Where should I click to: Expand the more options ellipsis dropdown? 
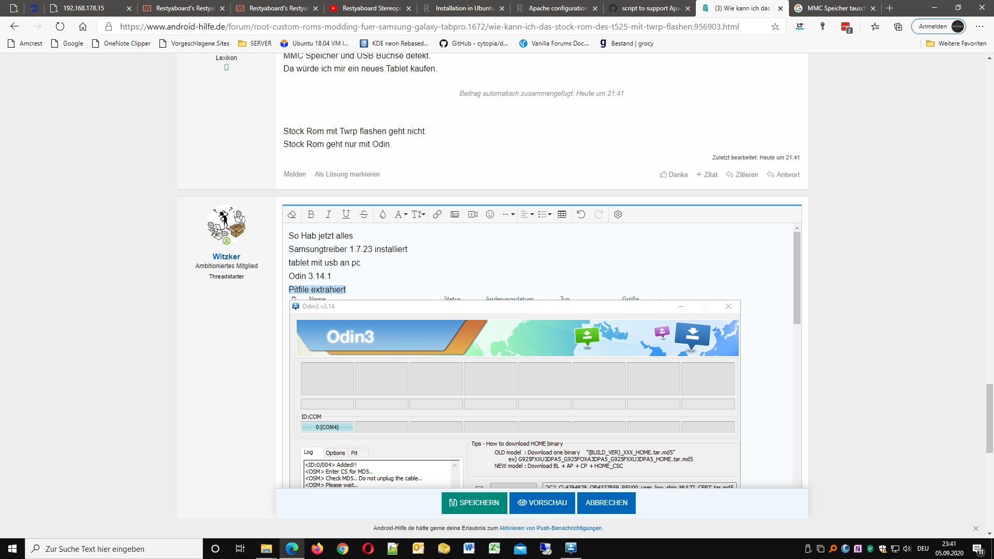(x=508, y=214)
